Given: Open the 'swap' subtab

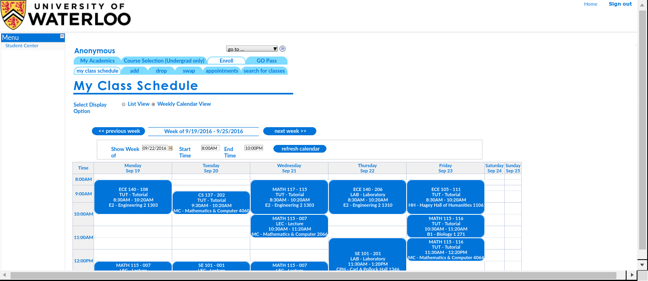Looking at the screenshot, I should point(189,71).
